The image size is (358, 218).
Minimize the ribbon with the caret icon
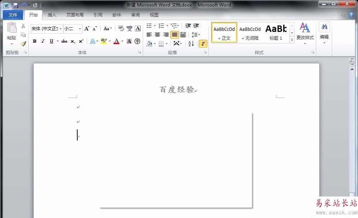[x=343, y=15]
